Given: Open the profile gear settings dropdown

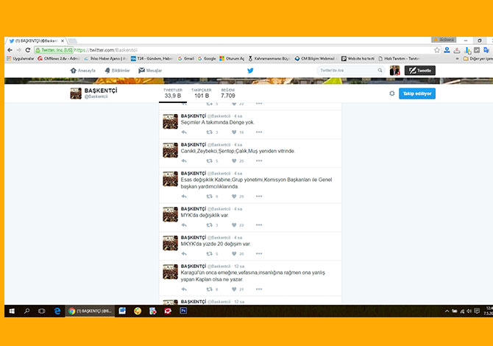Looking at the screenshot, I should (391, 93).
